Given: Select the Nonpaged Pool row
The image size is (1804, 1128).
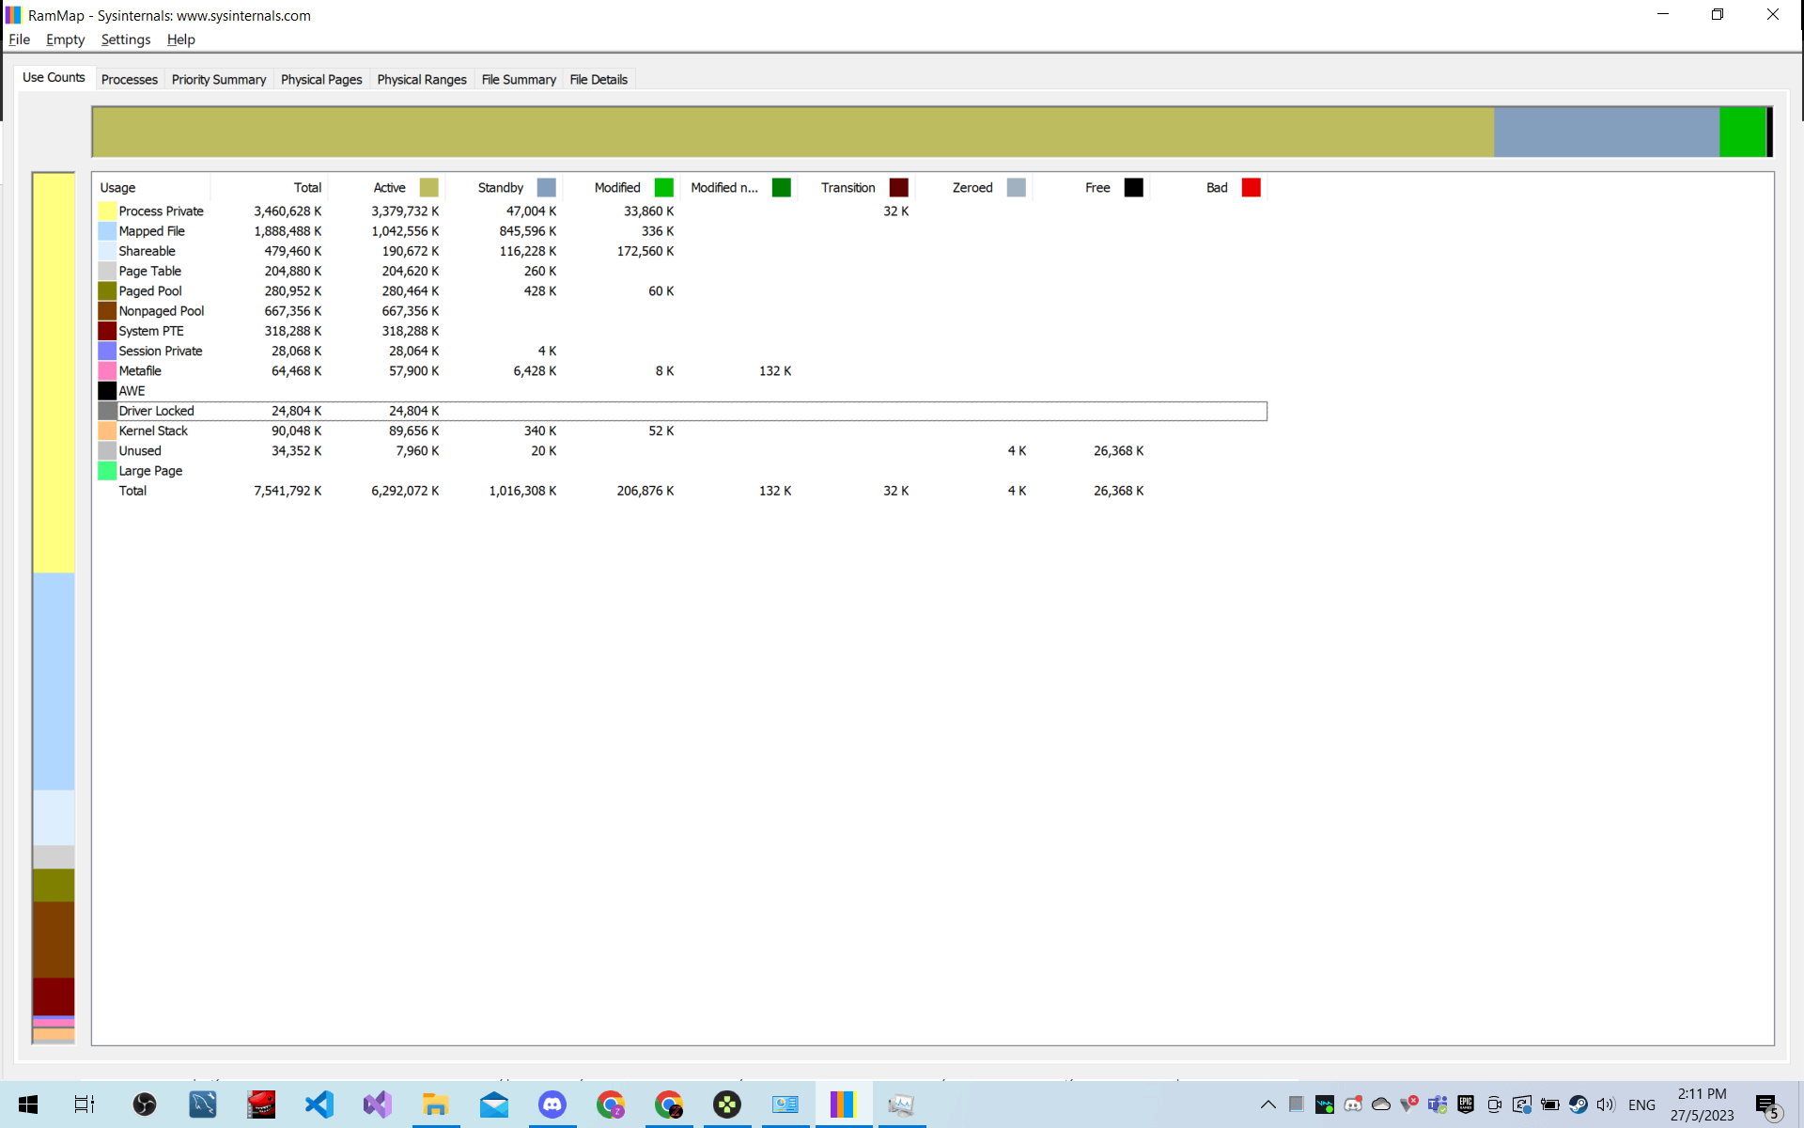Looking at the screenshot, I should 162,311.
